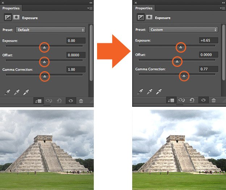Select the Properties tab in left panel
Viewport: 226px width, 190px height.
click(12, 8)
